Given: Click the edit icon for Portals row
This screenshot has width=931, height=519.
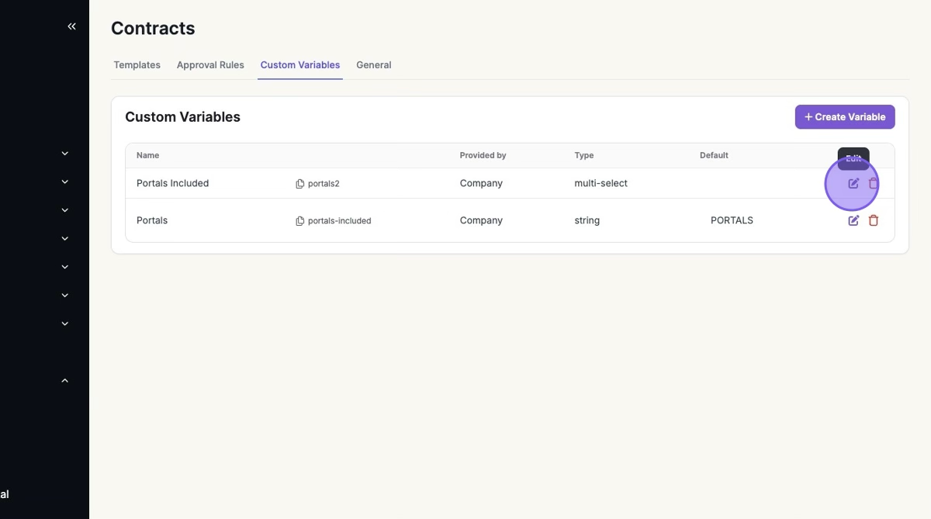Looking at the screenshot, I should (853, 220).
